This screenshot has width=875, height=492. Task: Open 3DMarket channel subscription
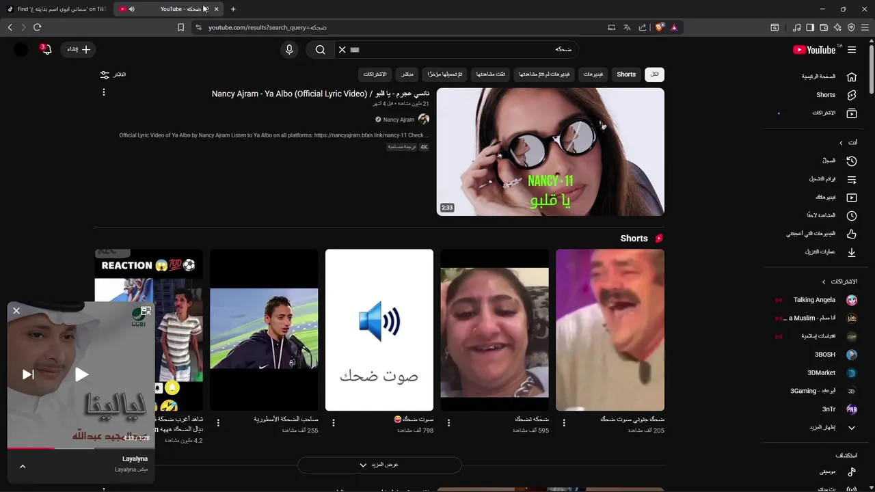tap(821, 373)
